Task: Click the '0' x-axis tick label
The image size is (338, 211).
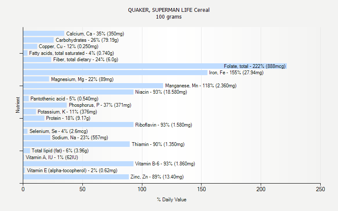Action: coord(23,189)
